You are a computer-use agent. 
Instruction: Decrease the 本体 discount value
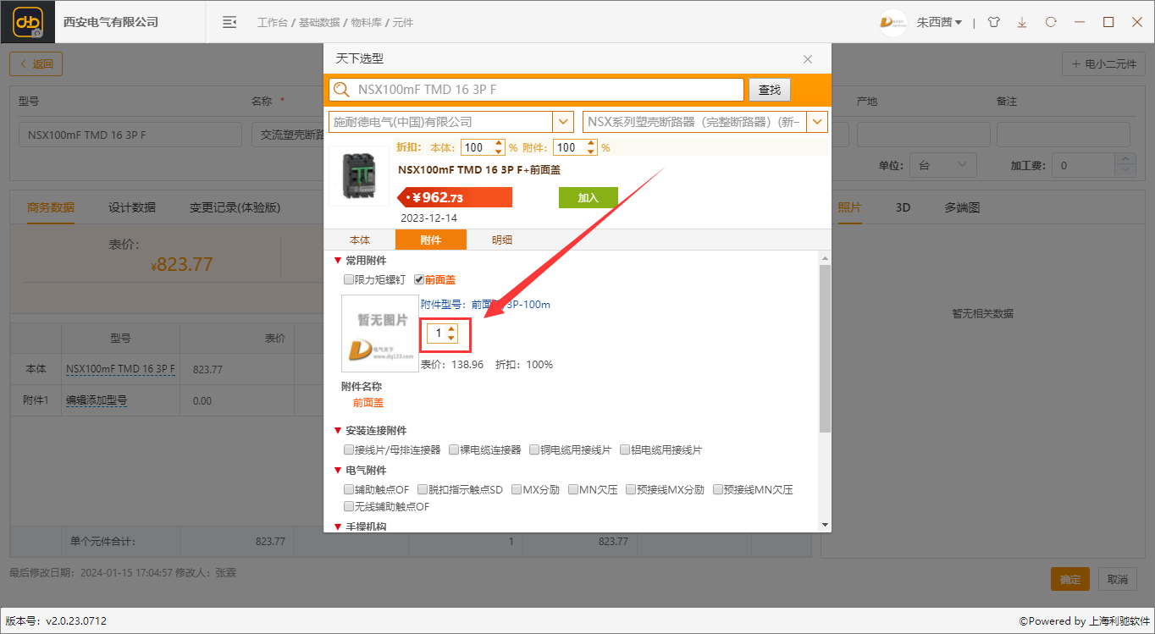[499, 152]
